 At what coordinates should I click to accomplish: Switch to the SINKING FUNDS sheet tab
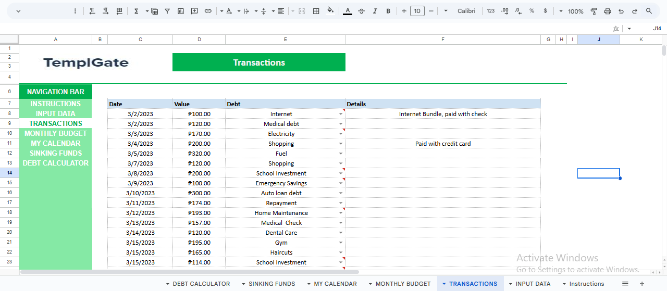(x=271, y=284)
